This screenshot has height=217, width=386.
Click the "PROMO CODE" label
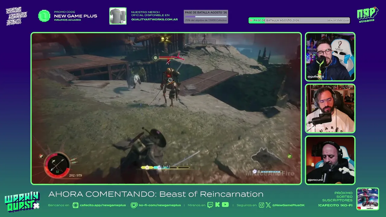point(65,12)
